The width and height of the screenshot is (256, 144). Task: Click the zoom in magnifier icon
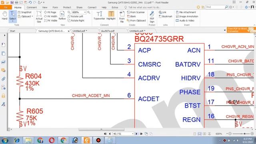coord(88,12)
